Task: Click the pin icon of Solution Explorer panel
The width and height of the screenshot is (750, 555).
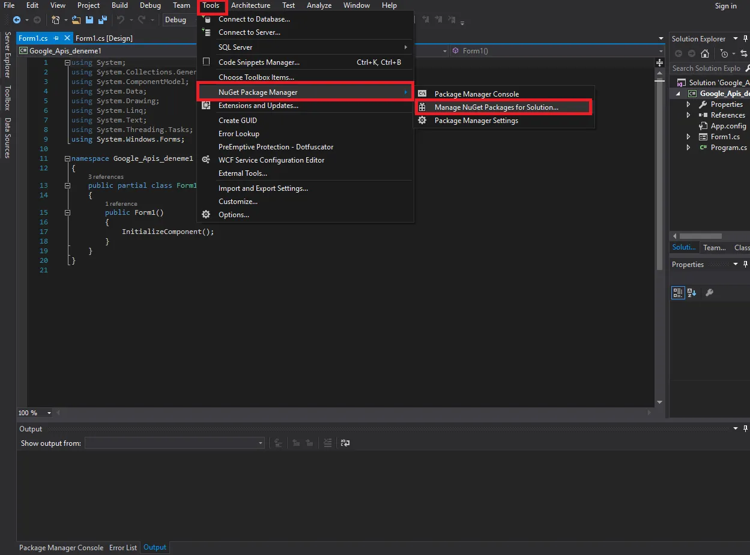Action: (745, 38)
